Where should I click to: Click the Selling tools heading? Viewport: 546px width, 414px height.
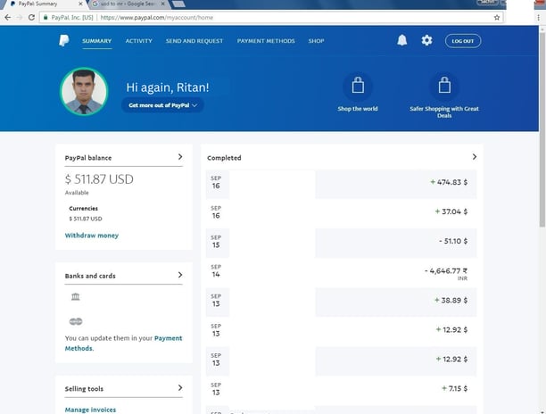coord(84,389)
